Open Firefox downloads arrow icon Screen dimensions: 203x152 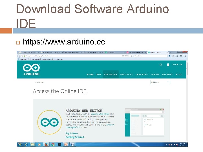point(169,56)
